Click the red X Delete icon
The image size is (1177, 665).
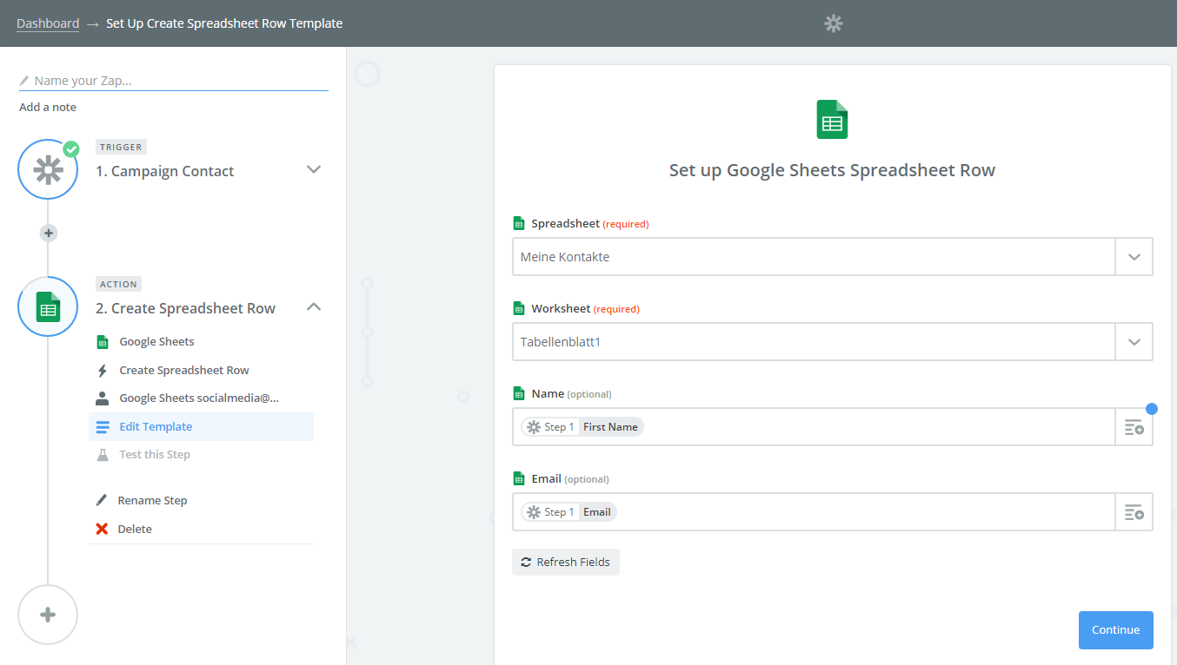[x=102, y=529]
